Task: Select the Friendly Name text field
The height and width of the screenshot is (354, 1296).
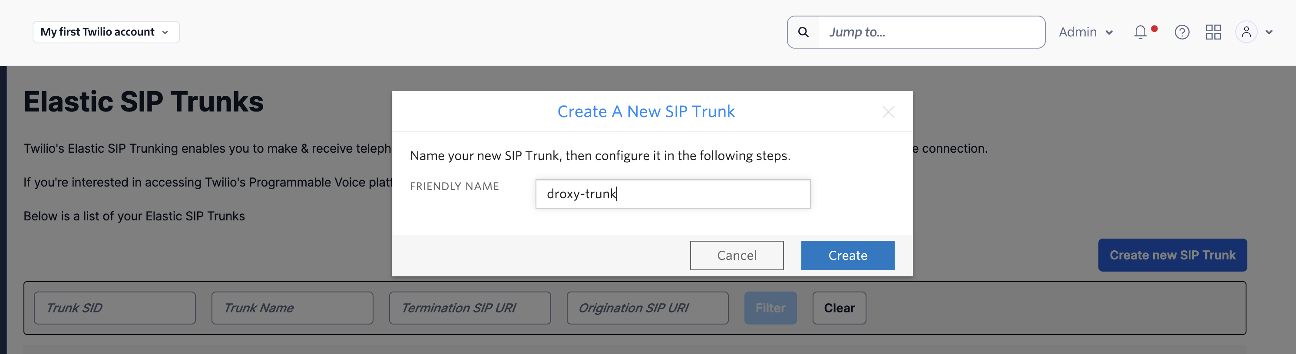Action: [x=673, y=193]
